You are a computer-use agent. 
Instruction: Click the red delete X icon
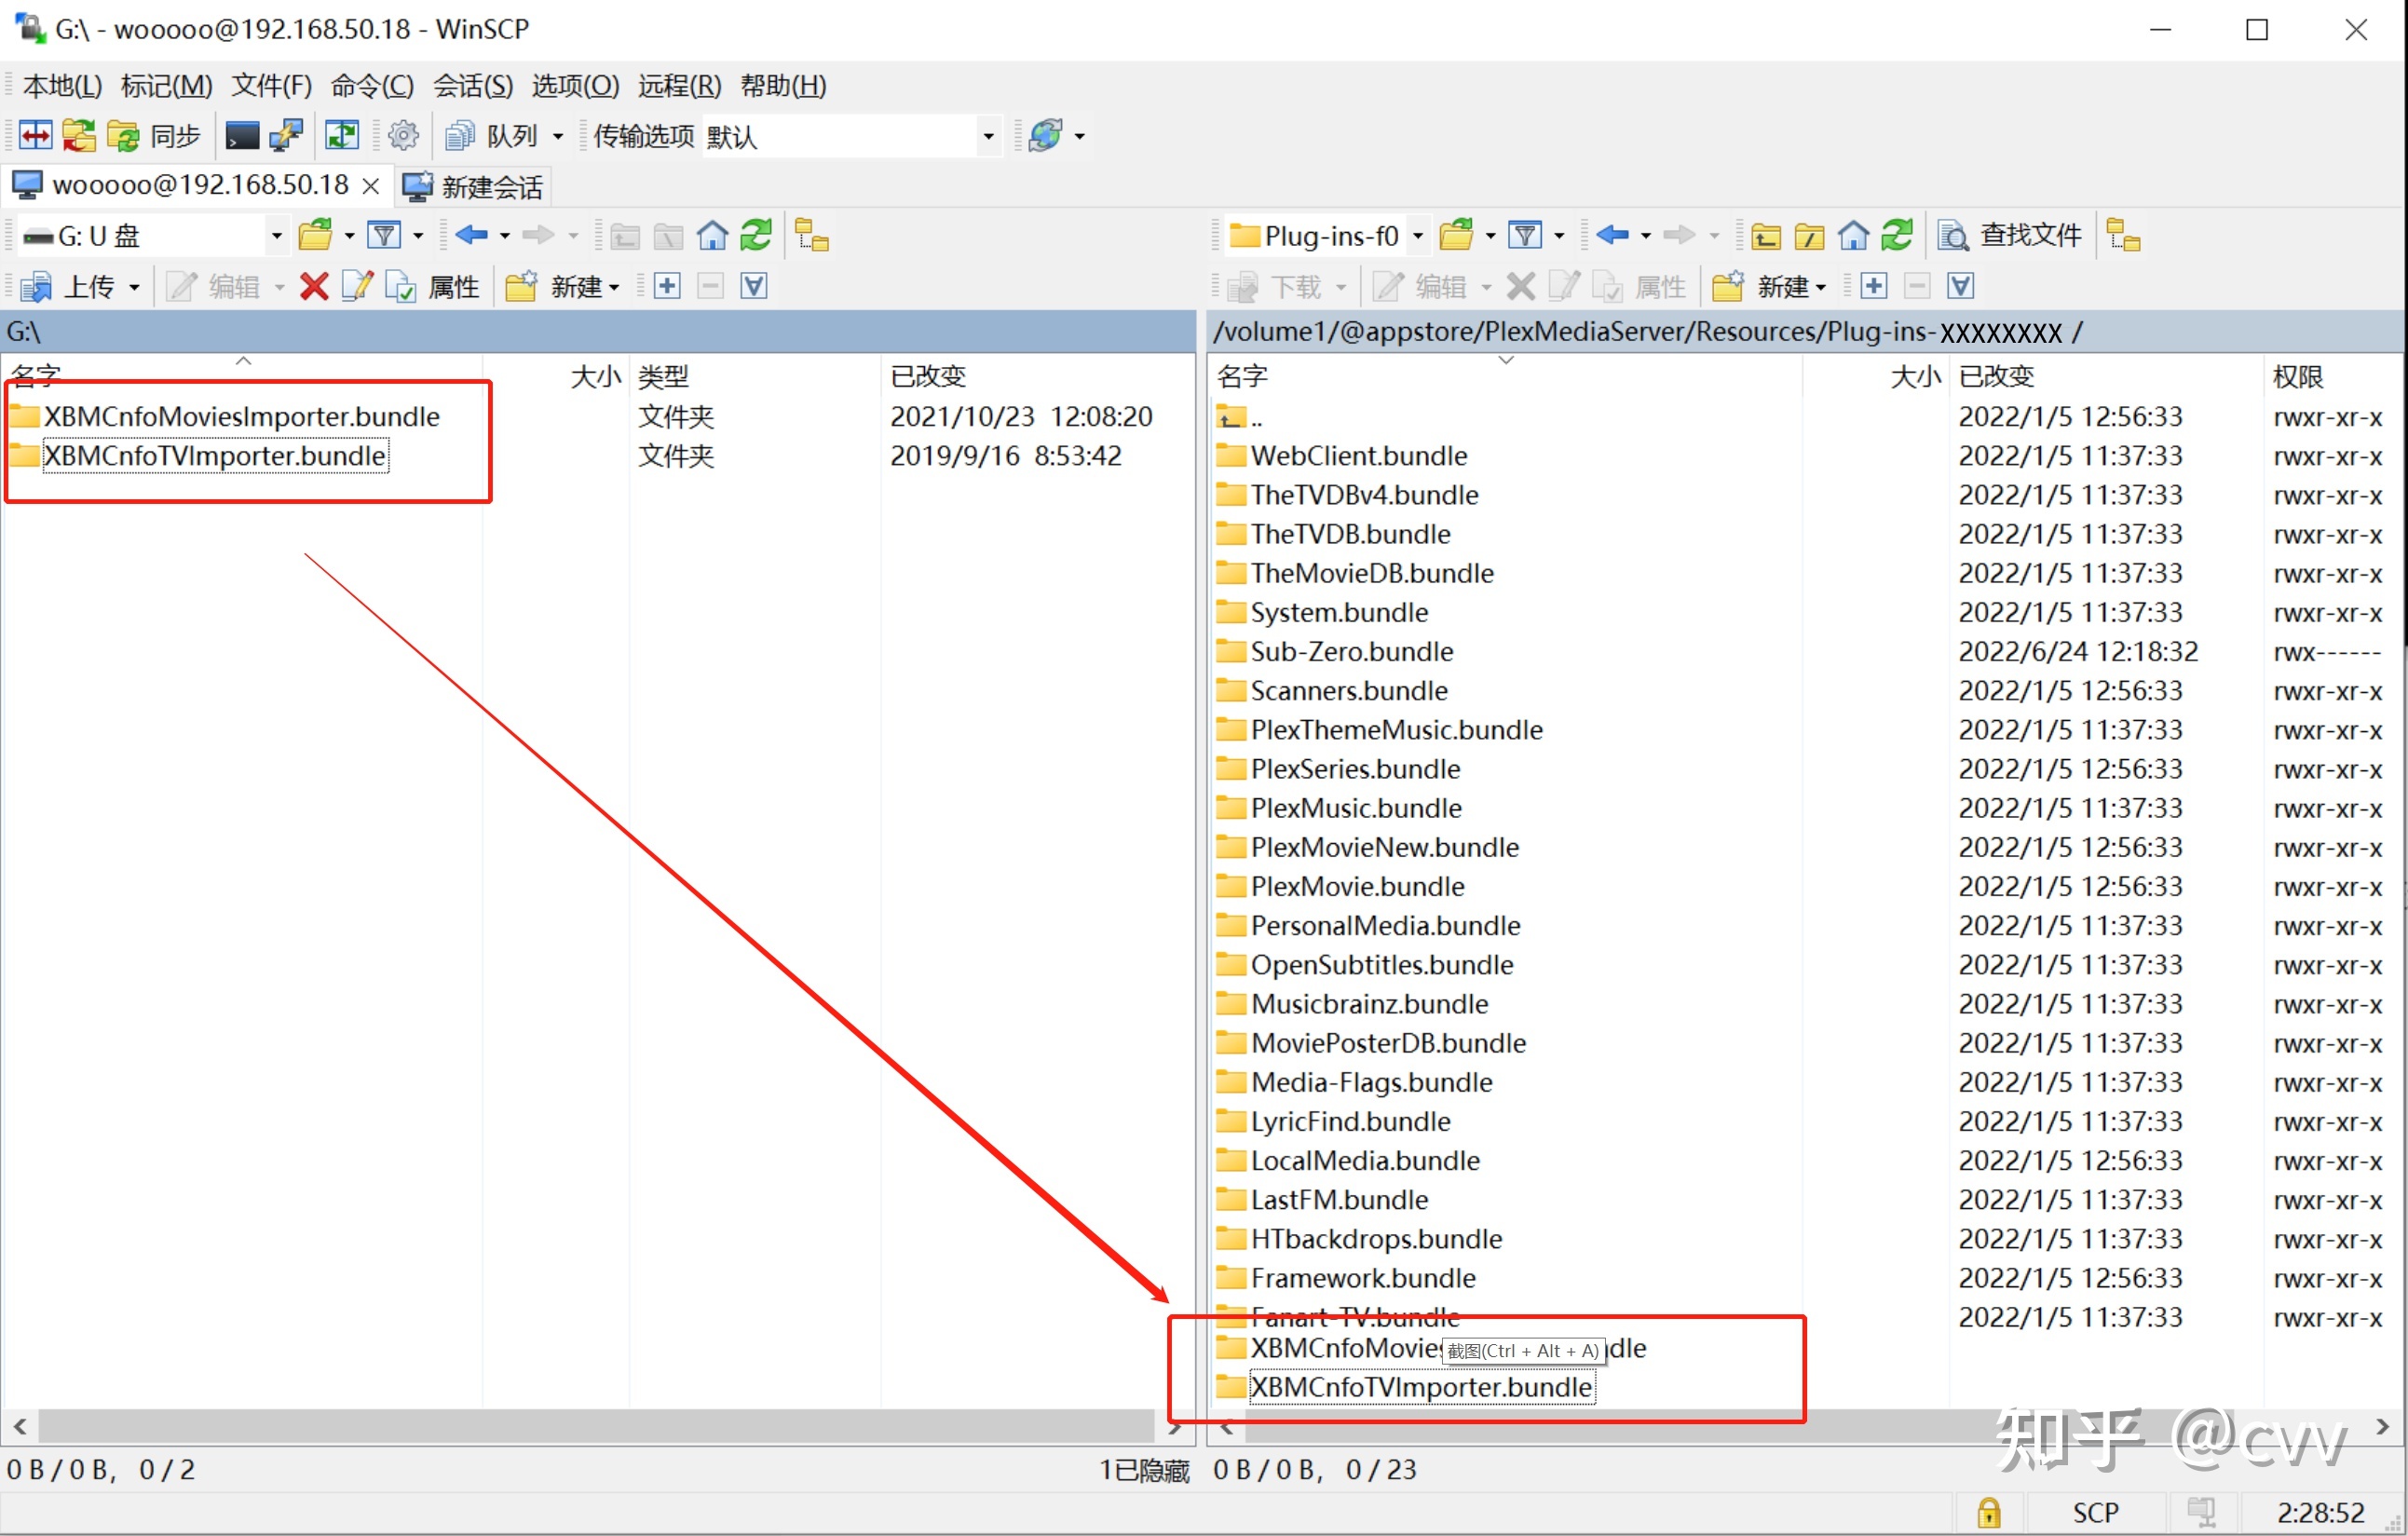314,287
